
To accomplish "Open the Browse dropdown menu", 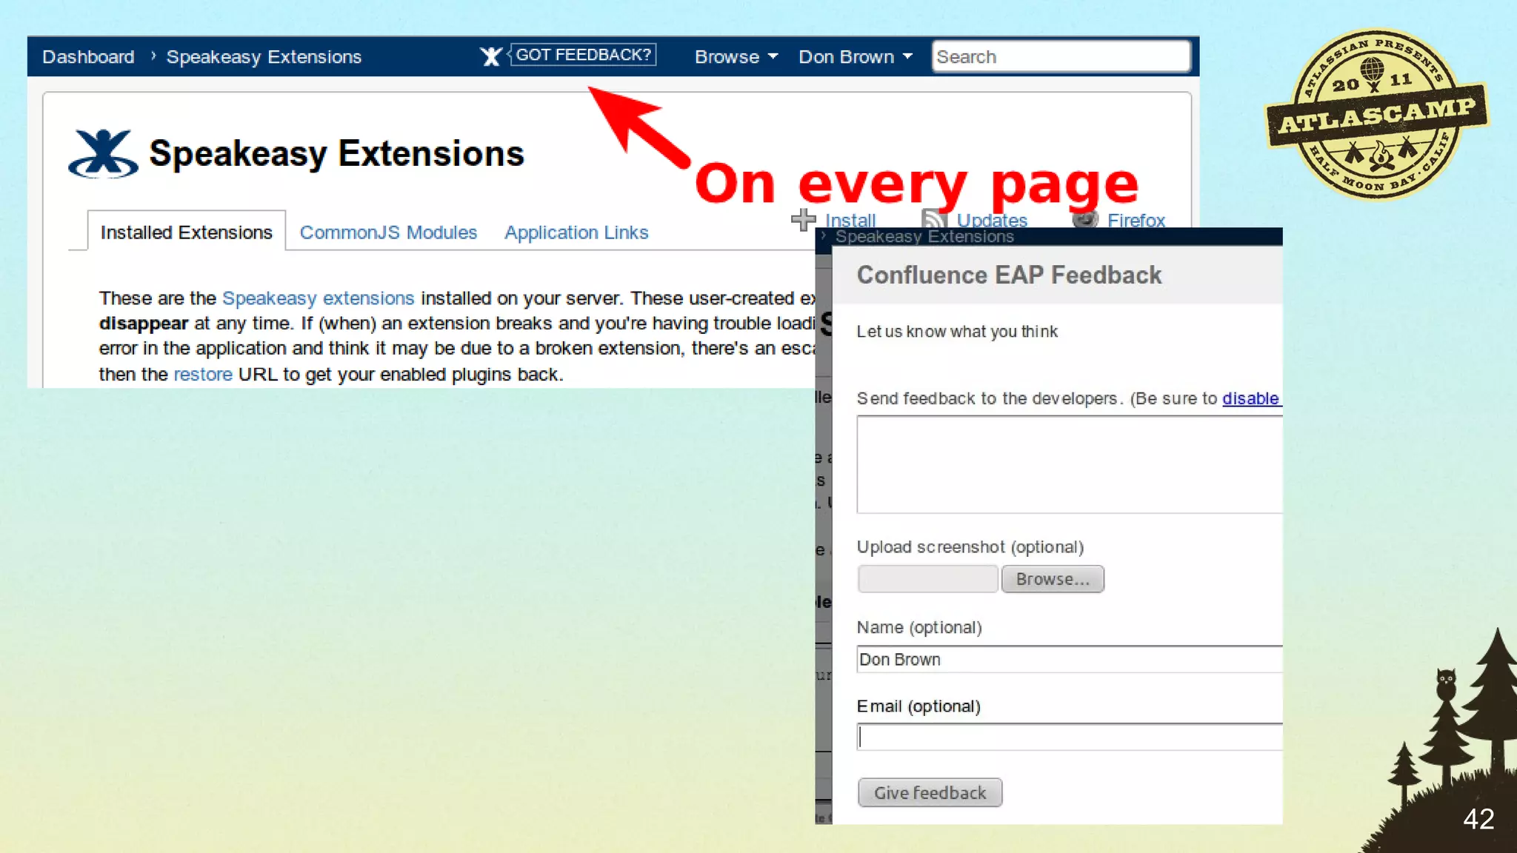I will pos(736,57).
